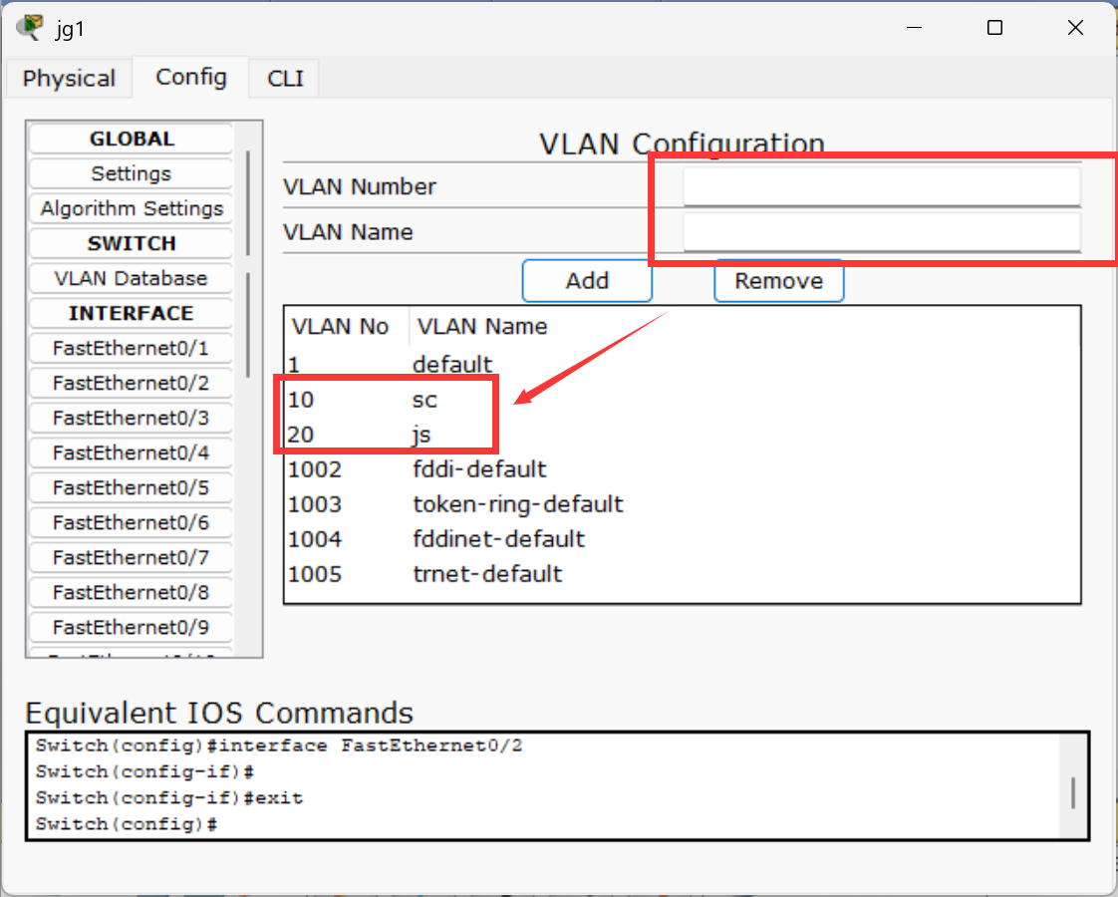
Task: Click the VLAN Number input field
Action: tap(882, 186)
